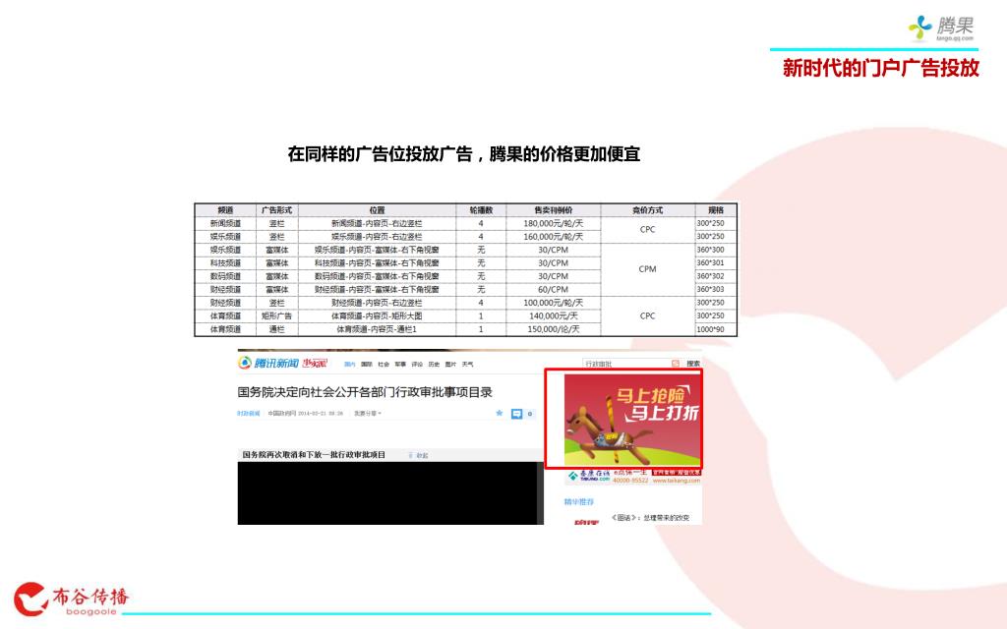Click the 规格 column header
This screenshot has width=1007, height=629.
click(716, 210)
